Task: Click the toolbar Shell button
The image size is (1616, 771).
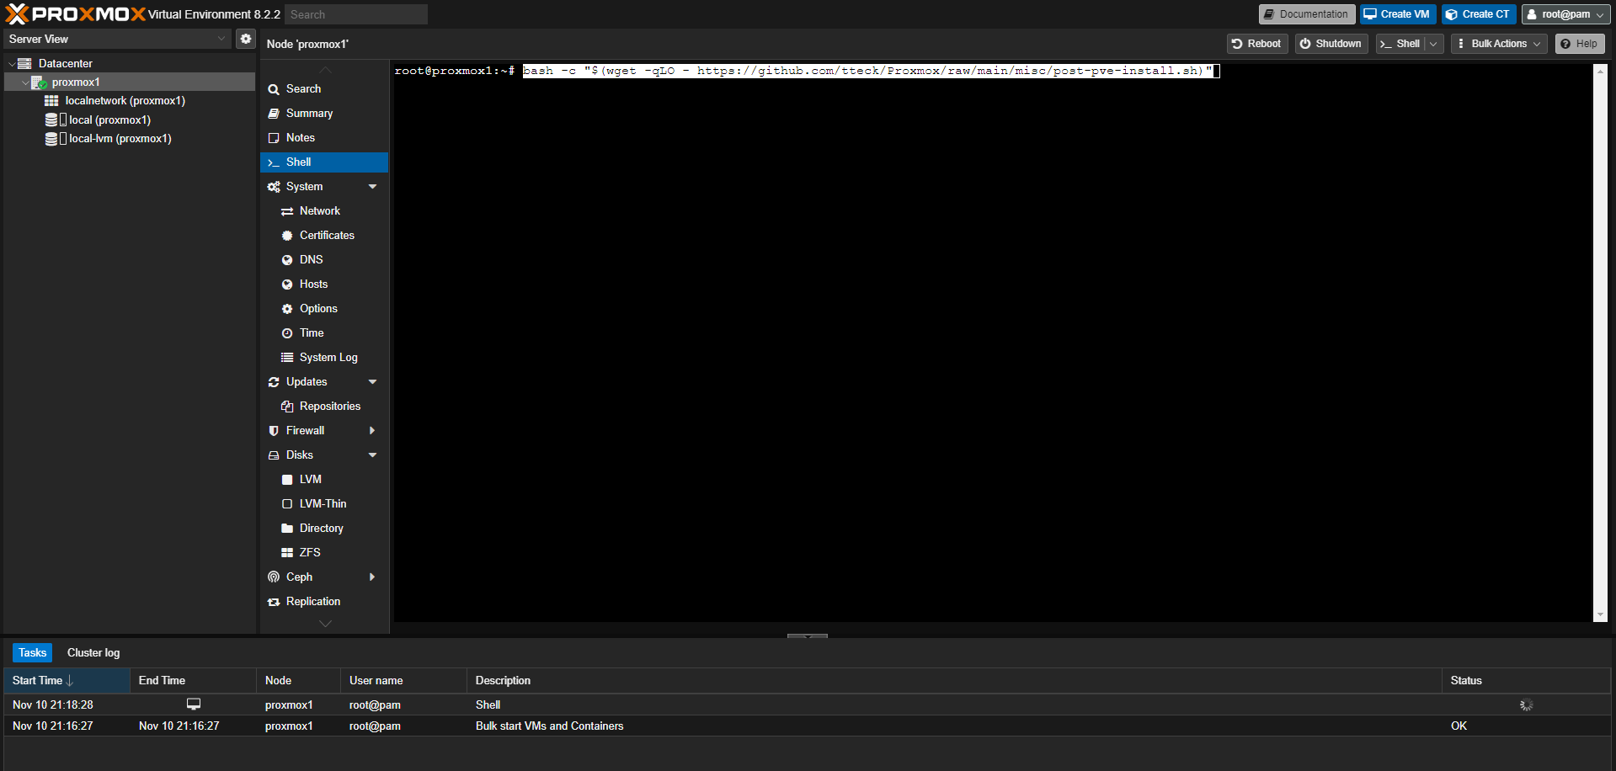Action: coord(1400,44)
